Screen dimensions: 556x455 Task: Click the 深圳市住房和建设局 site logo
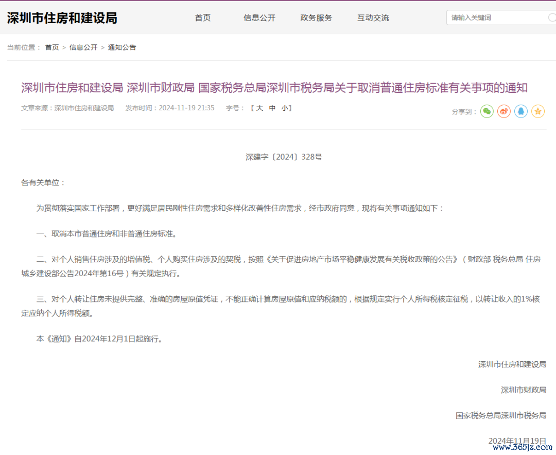point(62,18)
